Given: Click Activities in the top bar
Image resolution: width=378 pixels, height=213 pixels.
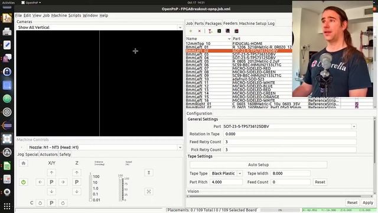Looking at the screenshot, I should tap(8, 2).
